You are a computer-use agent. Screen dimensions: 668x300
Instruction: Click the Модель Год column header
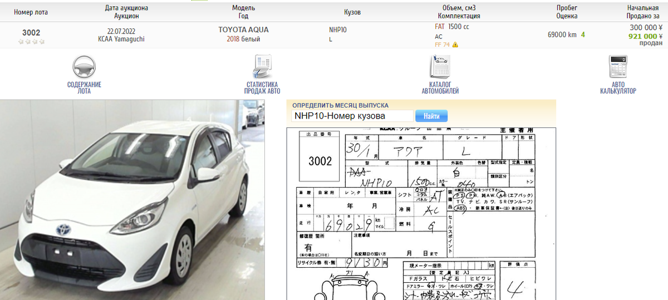pos(243,12)
